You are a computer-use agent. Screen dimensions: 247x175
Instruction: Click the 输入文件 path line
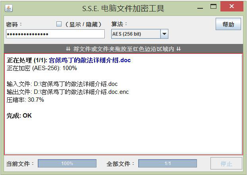(62, 84)
